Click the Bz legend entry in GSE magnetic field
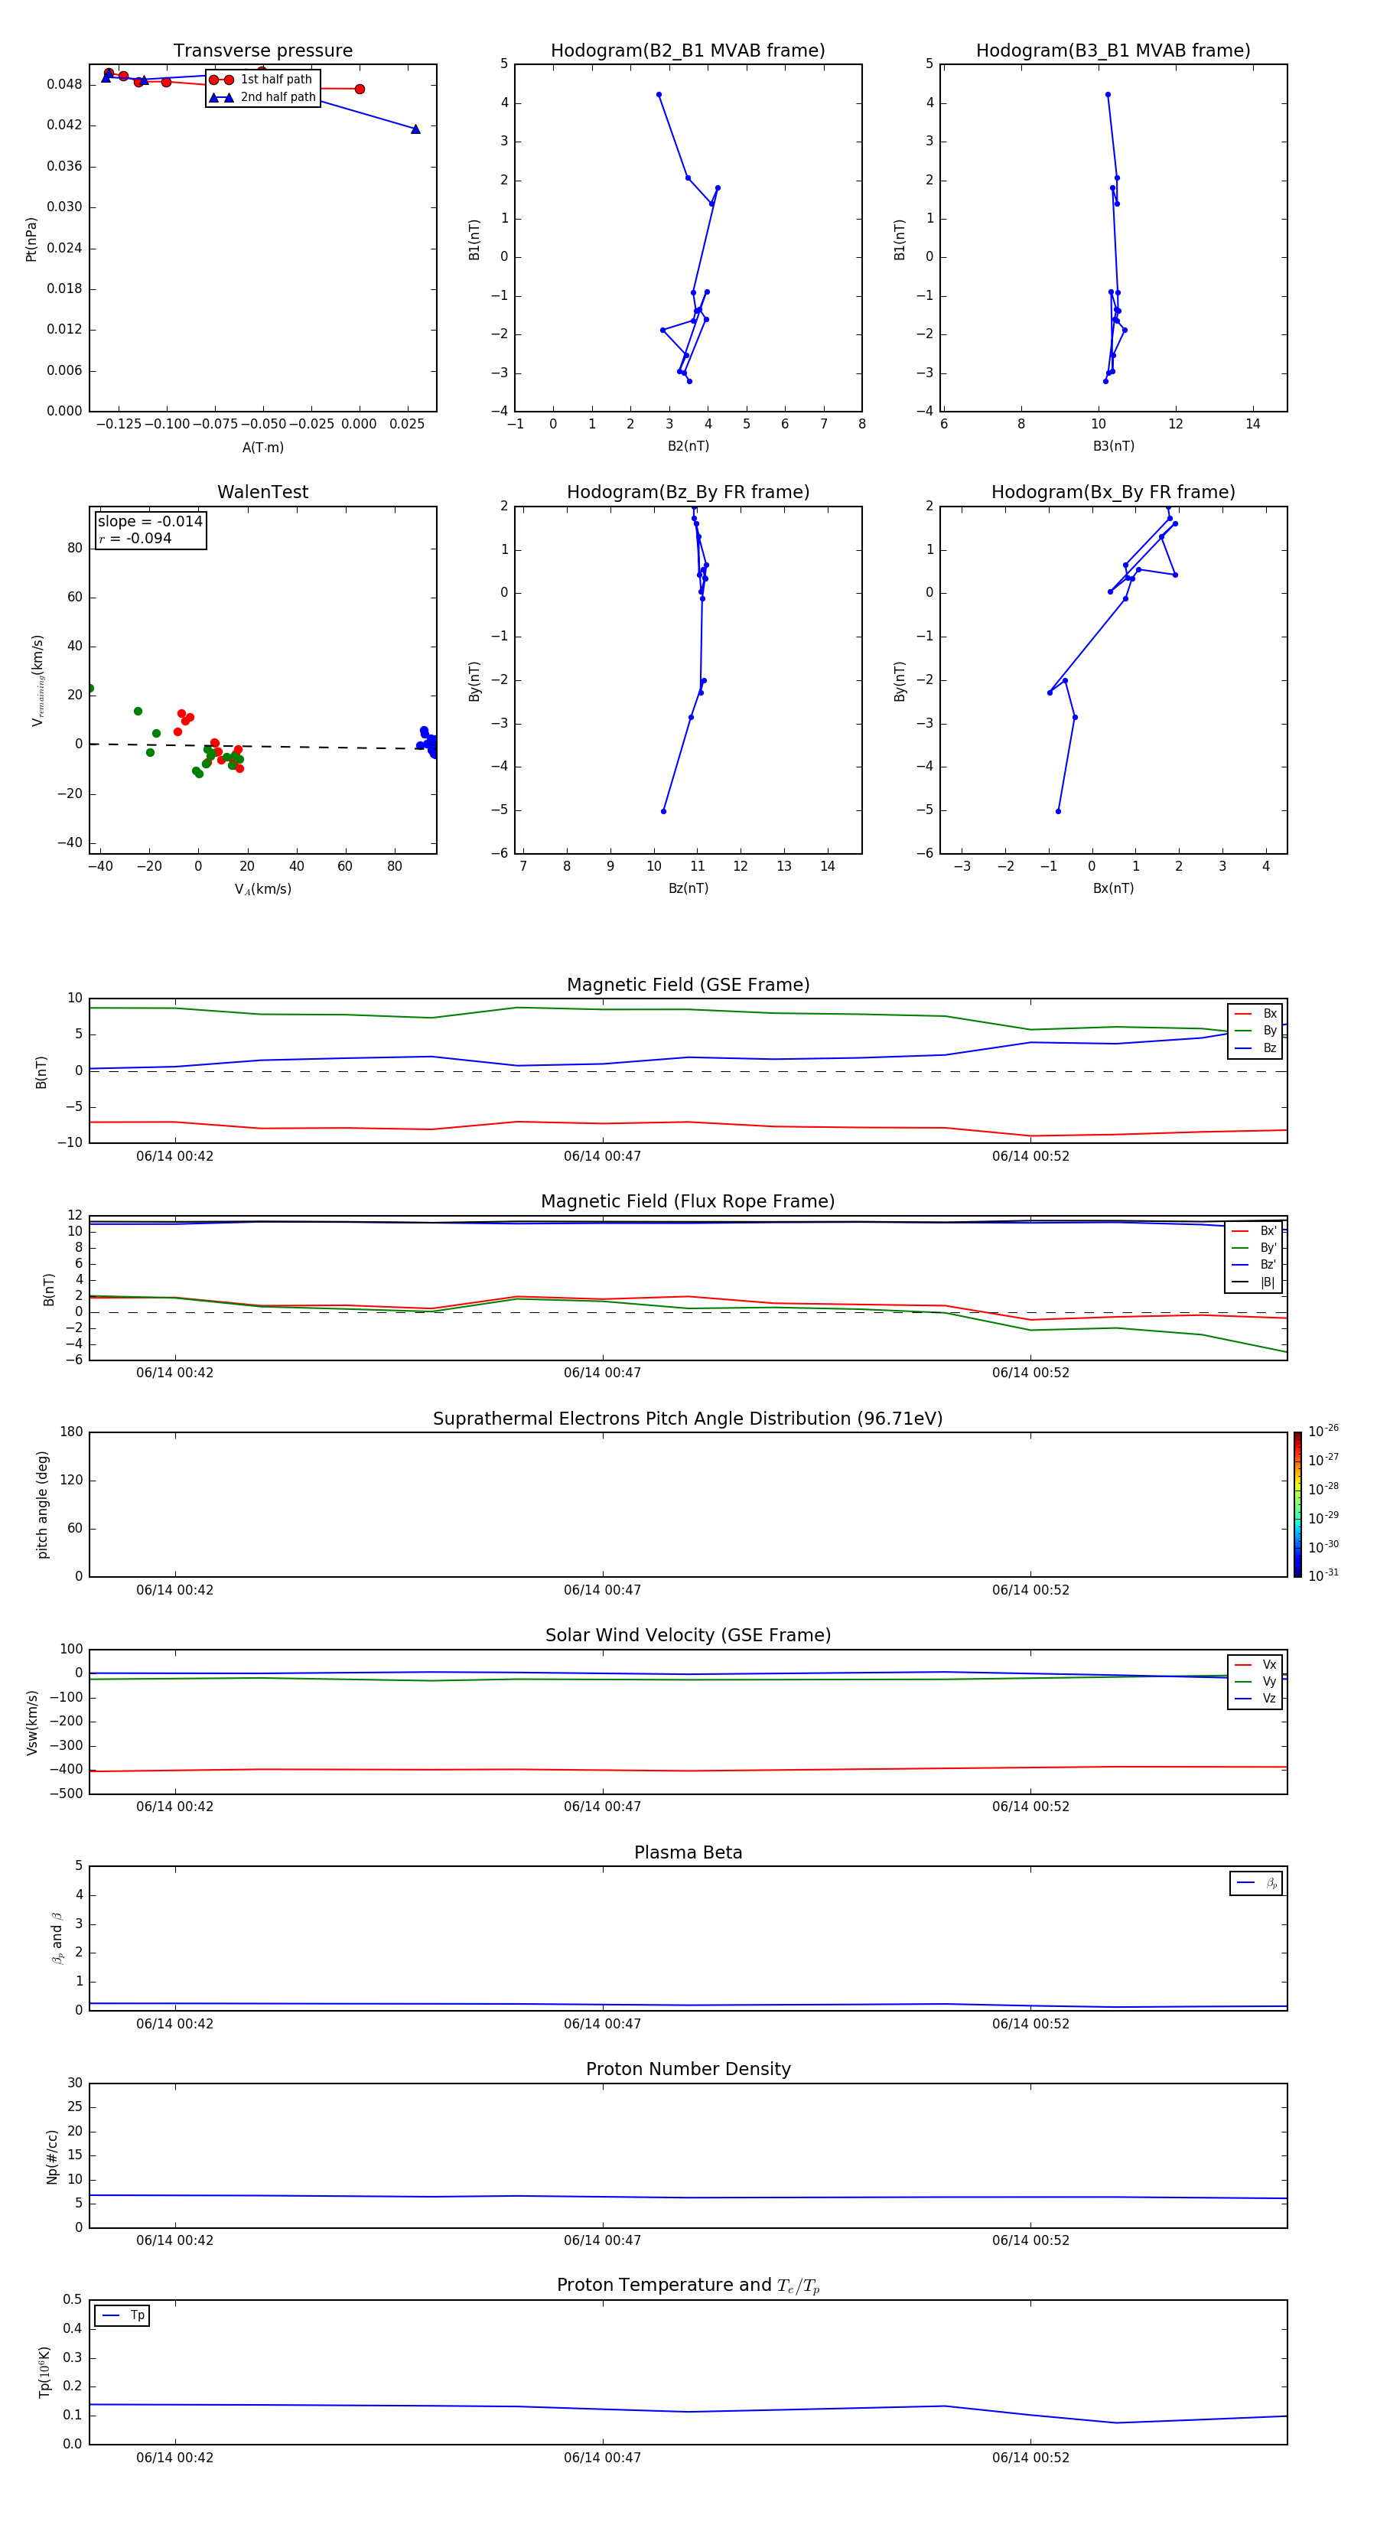This screenshot has height=2525, width=1377. [1255, 1047]
